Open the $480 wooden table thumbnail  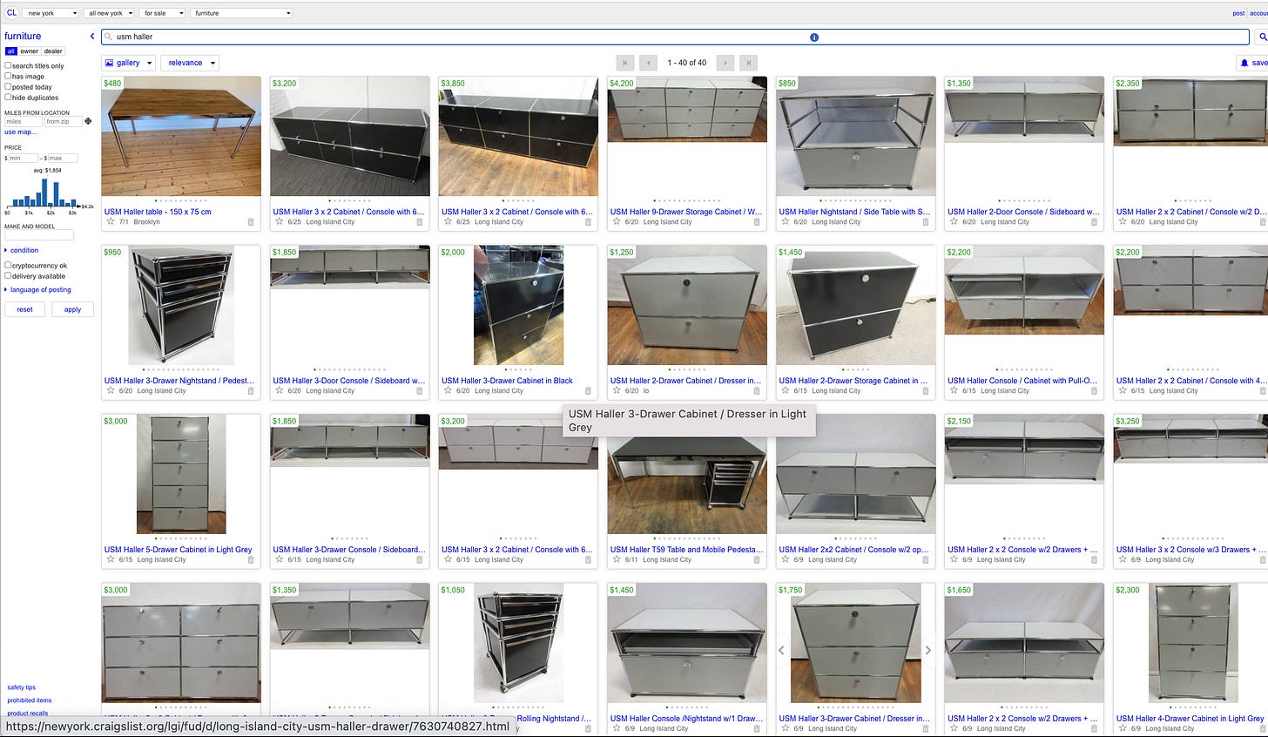pos(181,136)
